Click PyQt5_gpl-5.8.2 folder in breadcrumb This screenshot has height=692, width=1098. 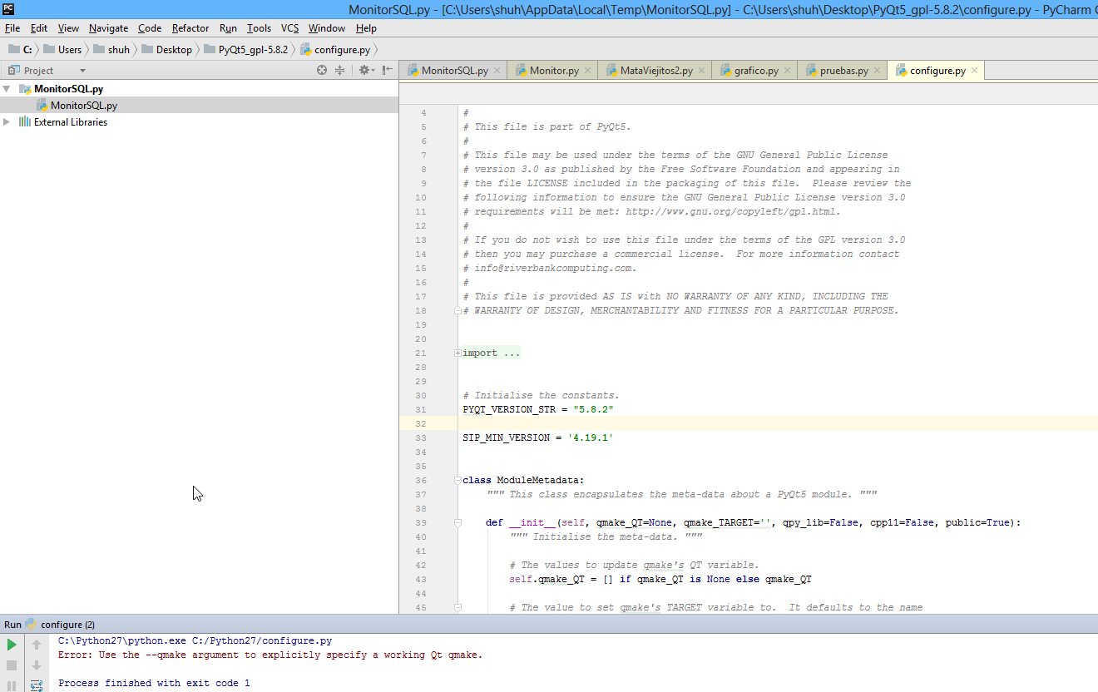click(245, 50)
